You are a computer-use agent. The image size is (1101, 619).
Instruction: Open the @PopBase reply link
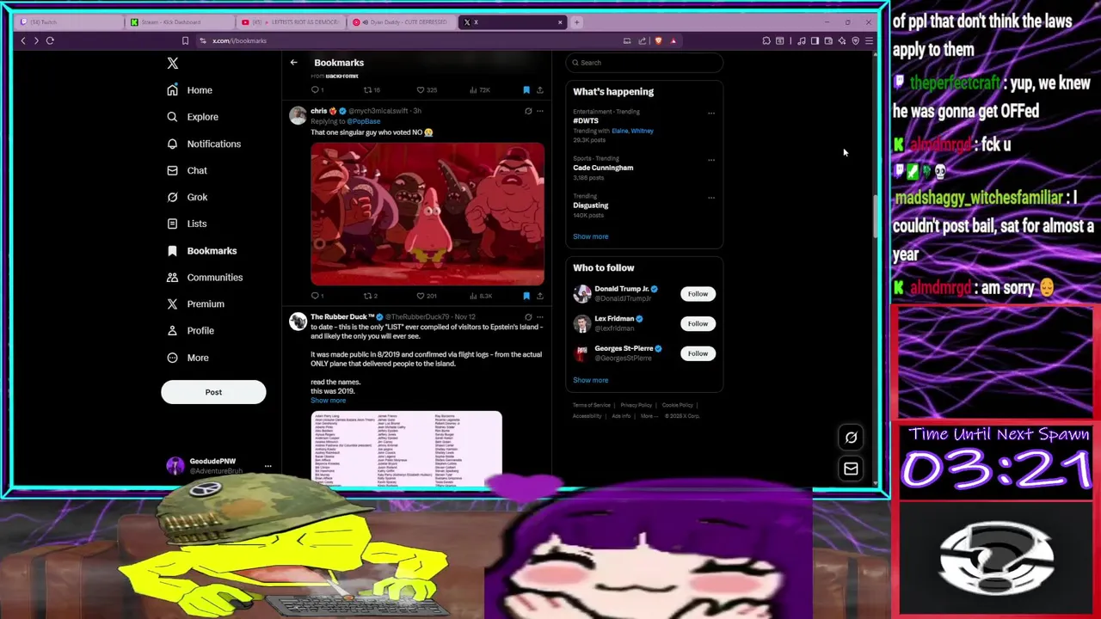point(363,121)
